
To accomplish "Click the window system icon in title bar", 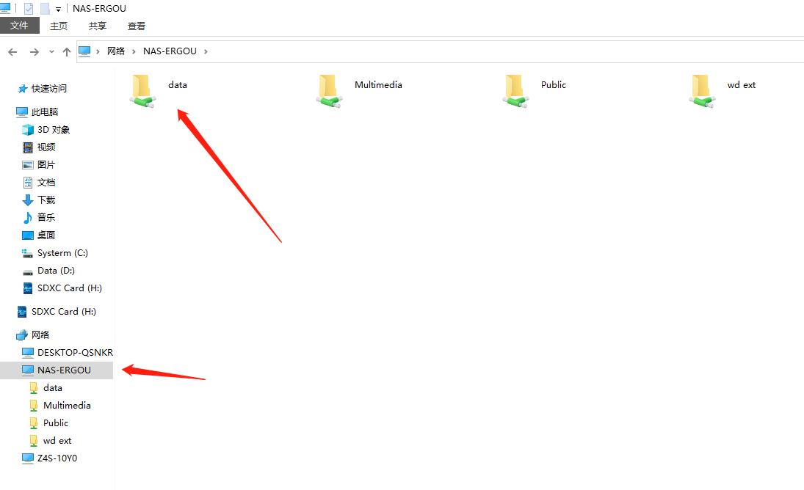I will coord(4,7).
